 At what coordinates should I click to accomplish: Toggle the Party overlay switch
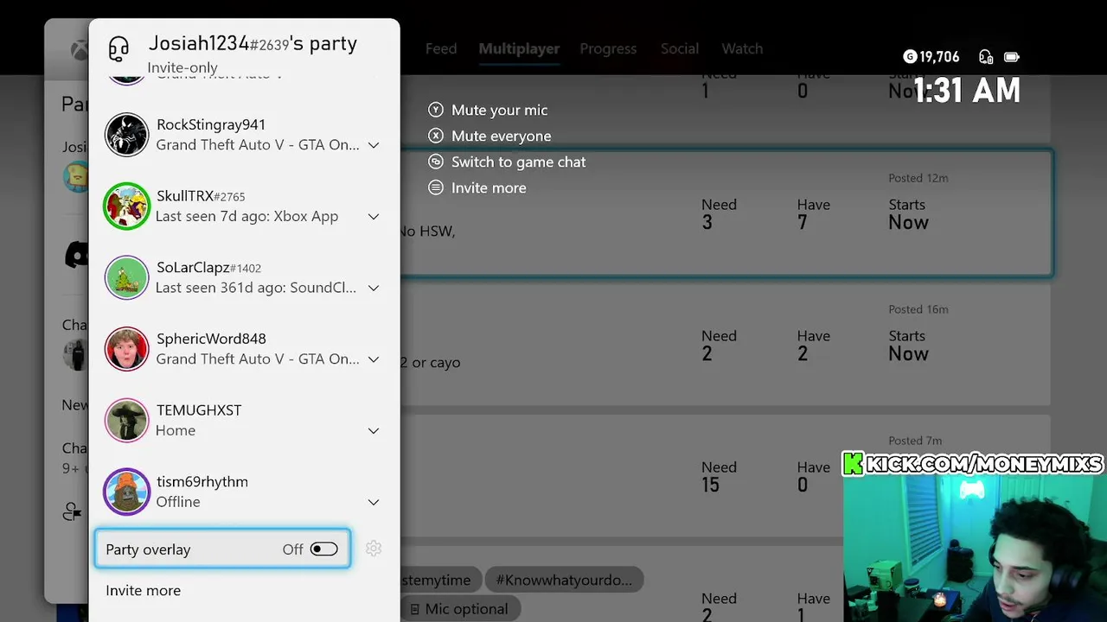click(x=324, y=549)
